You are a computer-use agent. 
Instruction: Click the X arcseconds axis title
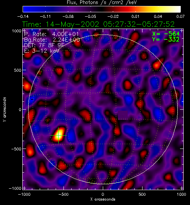103,199
